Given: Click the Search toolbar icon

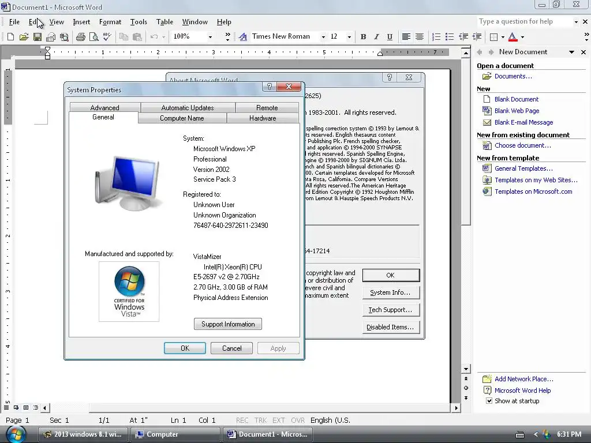Looking at the screenshot, I should point(65,36).
